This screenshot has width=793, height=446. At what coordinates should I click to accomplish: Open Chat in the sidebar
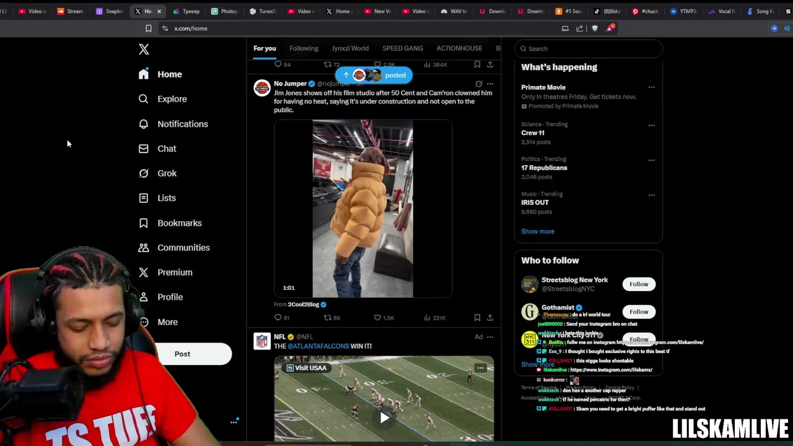point(158,149)
